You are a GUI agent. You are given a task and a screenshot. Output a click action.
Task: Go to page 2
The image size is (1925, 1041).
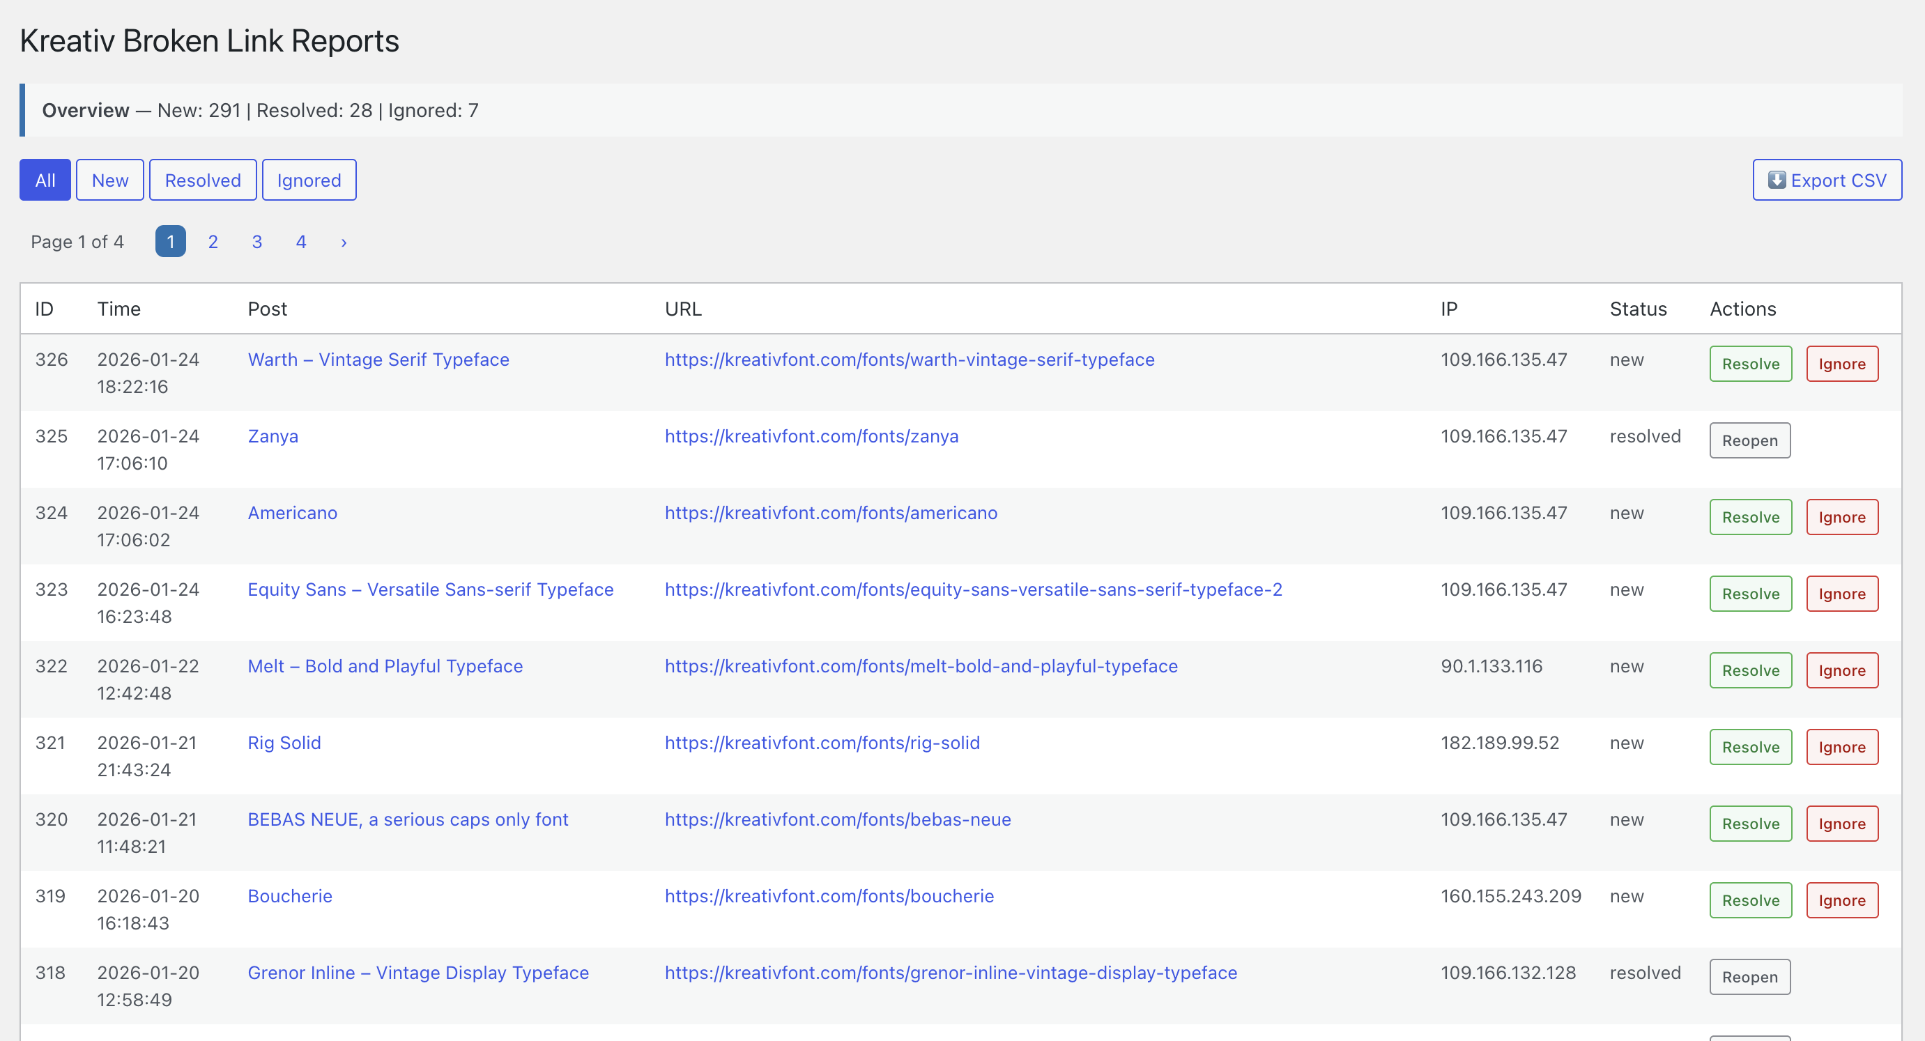213,241
